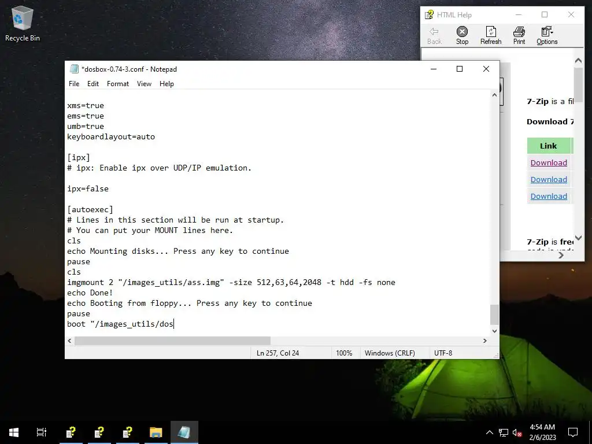
Task: Click the Stop button in HTML Help
Action: [x=462, y=36]
